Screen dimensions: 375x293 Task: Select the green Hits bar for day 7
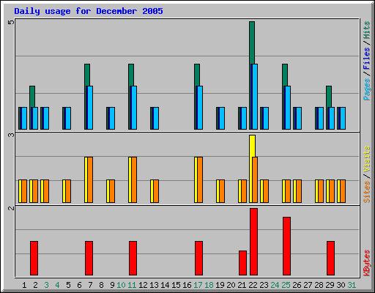pyautogui.click(x=87, y=75)
